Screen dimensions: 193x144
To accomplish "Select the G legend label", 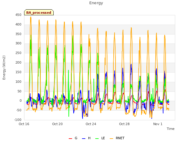I will pyautogui.click(x=76, y=138).
